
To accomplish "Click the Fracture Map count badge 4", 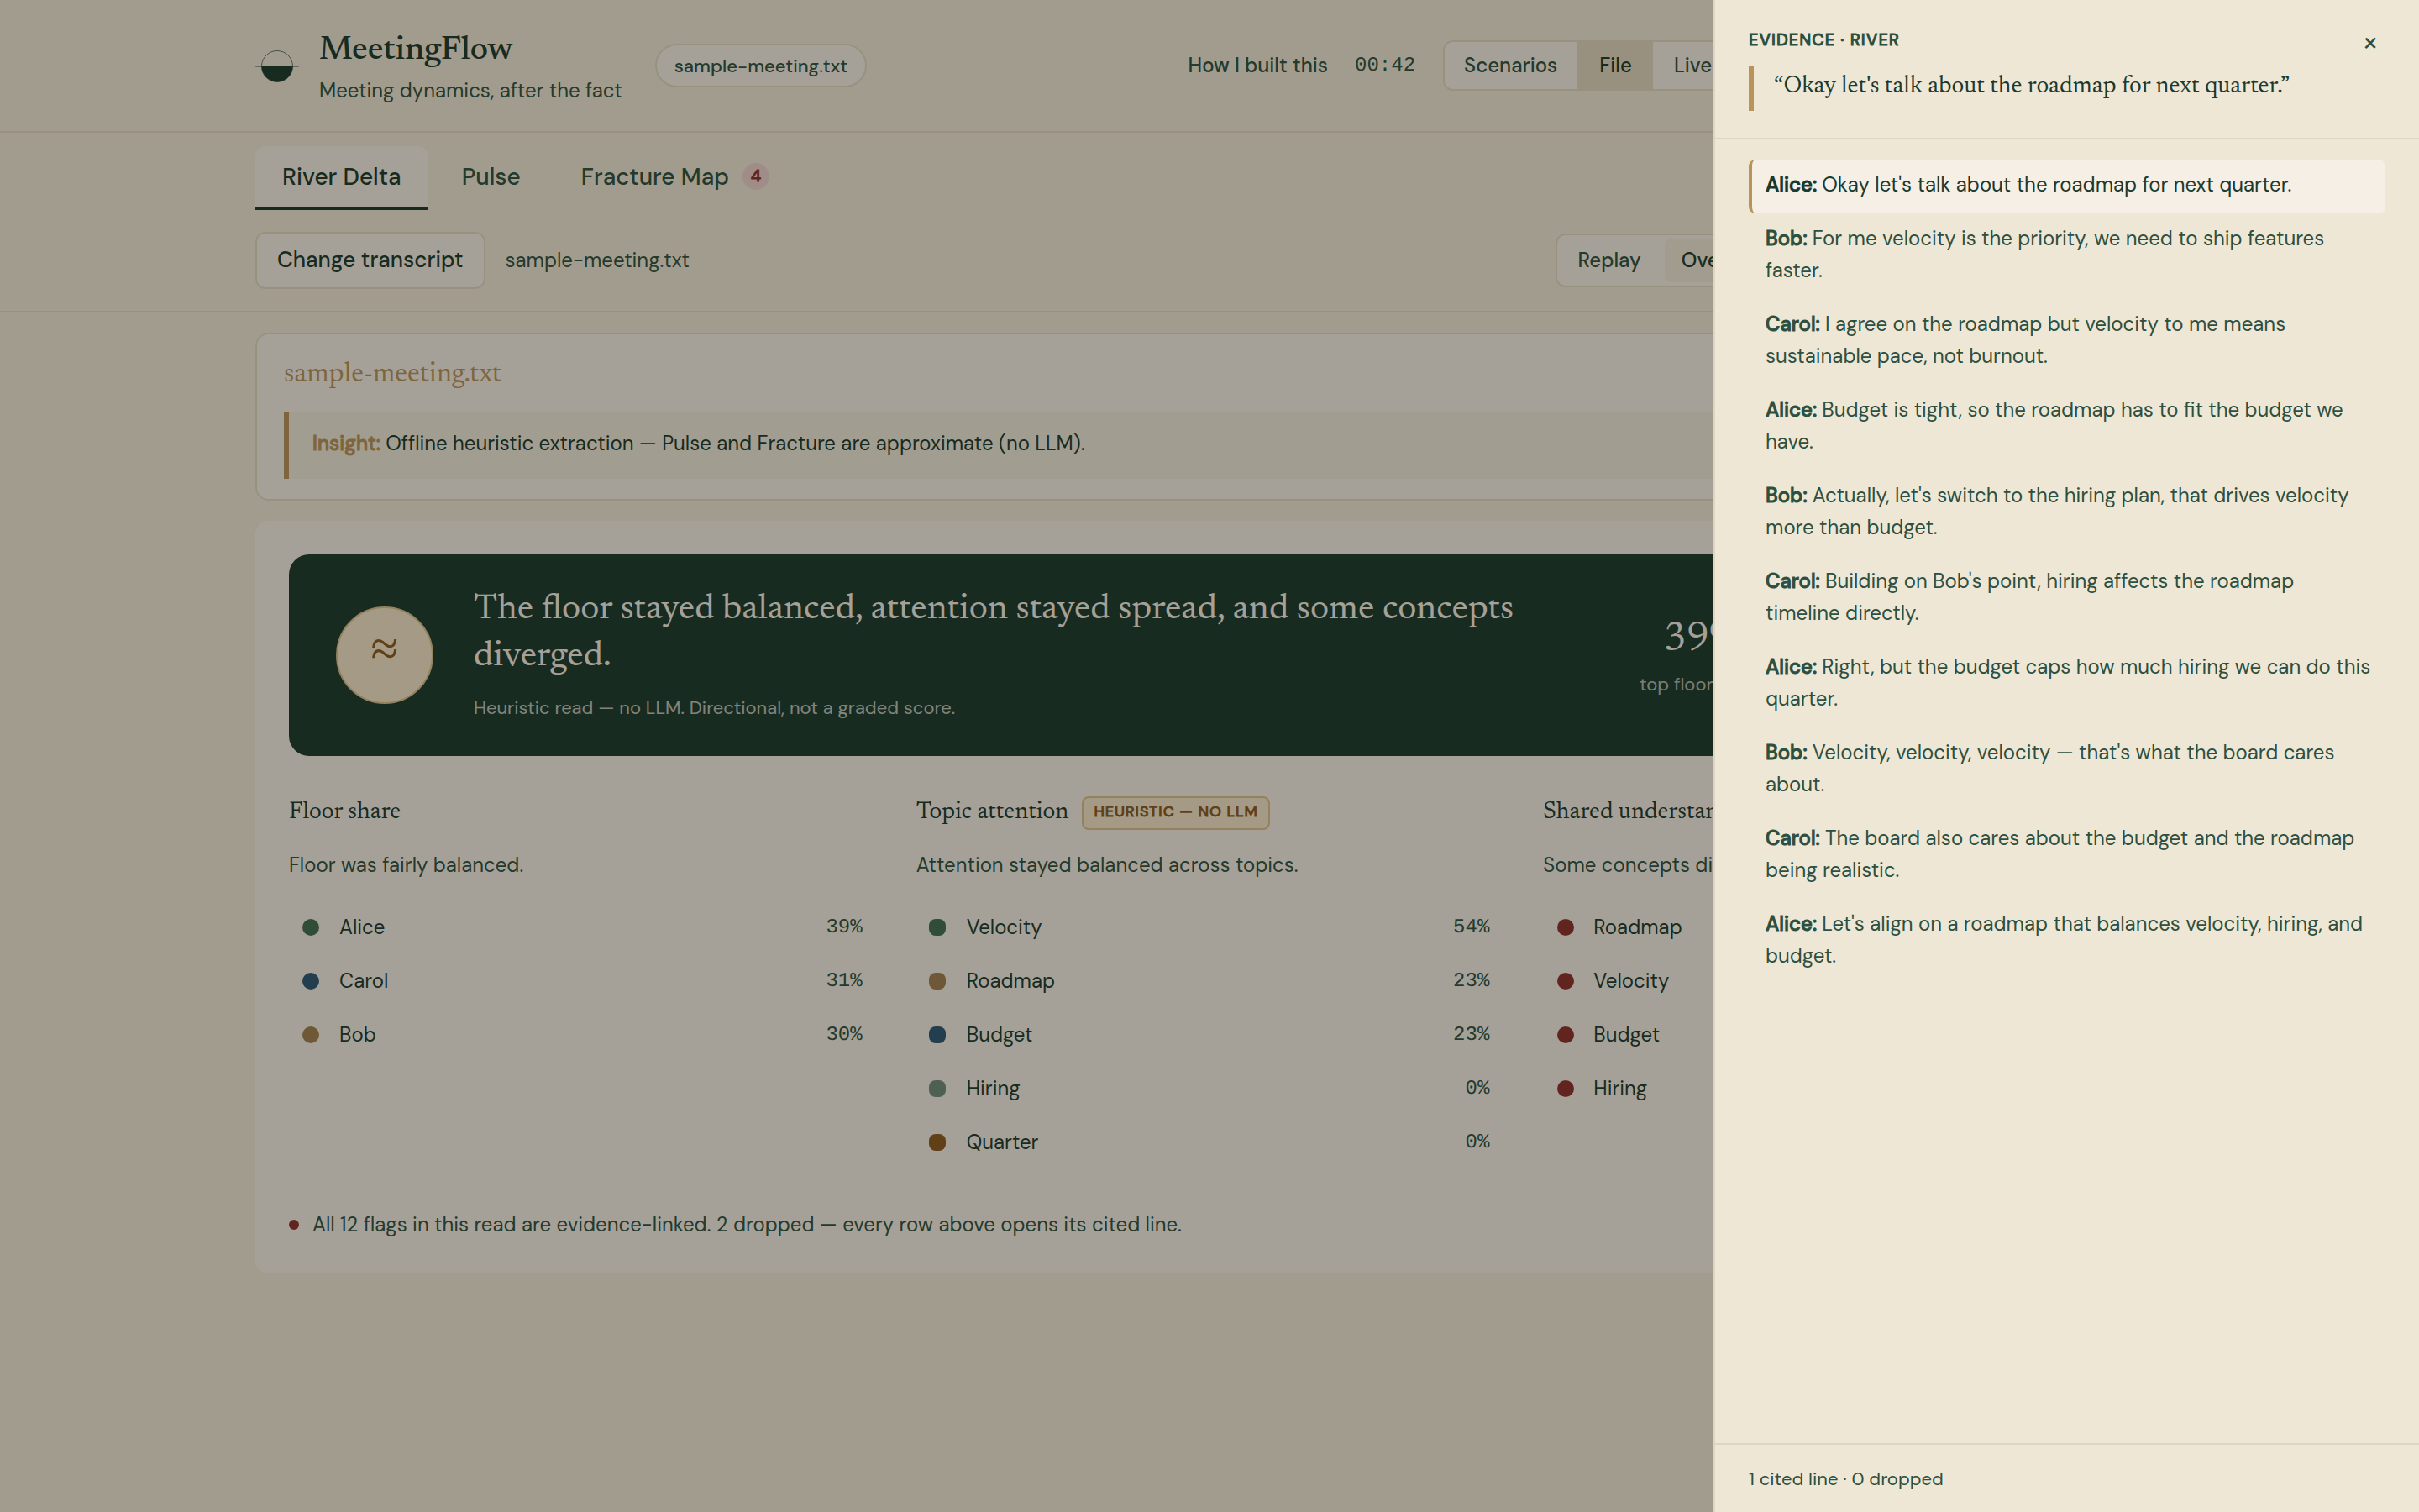I will (756, 176).
